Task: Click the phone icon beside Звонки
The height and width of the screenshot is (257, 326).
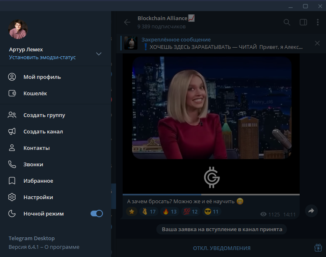Action: (x=12, y=164)
